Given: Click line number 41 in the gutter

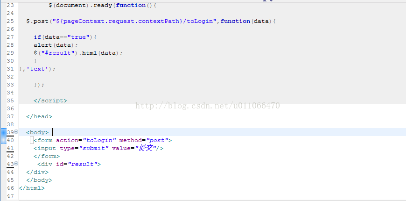Looking at the screenshot, I should (x=10, y=148).
